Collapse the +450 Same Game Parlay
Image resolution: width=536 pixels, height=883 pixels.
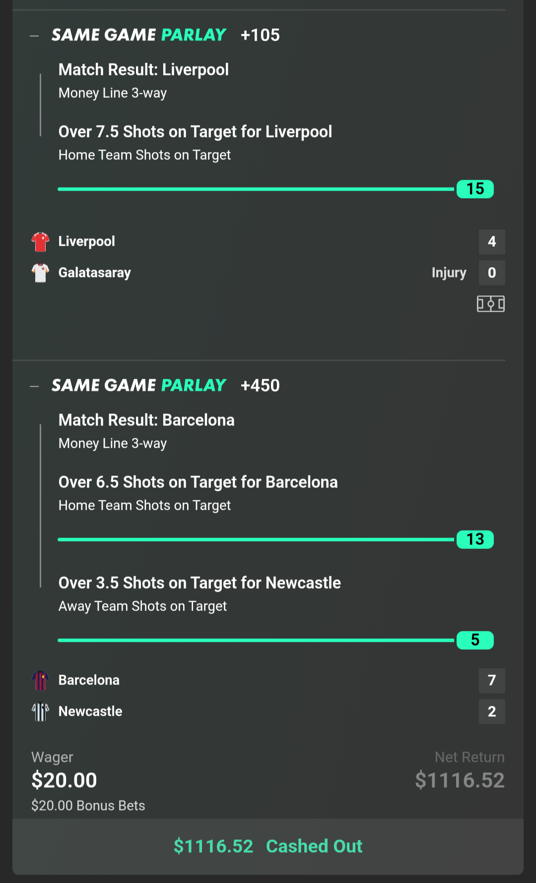34,386
